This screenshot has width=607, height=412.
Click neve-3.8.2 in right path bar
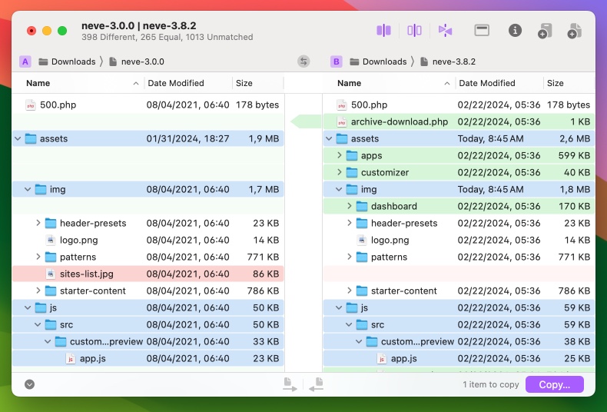click(x=448, y=61)
